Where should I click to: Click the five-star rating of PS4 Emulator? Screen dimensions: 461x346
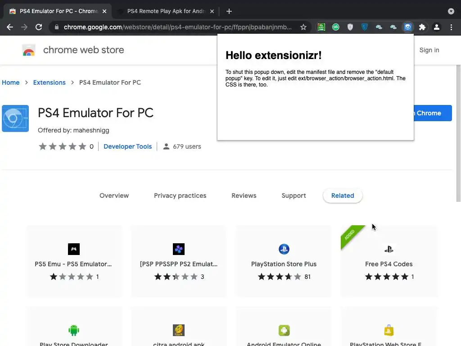click(62, 146)
